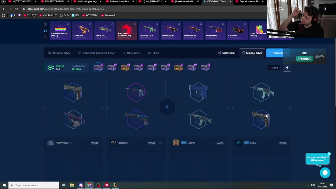Open the Ruby Wave (Lenticular) drop card
Image resolution: width=336 pixels, height=189 pixels.
tap(127, 31)
